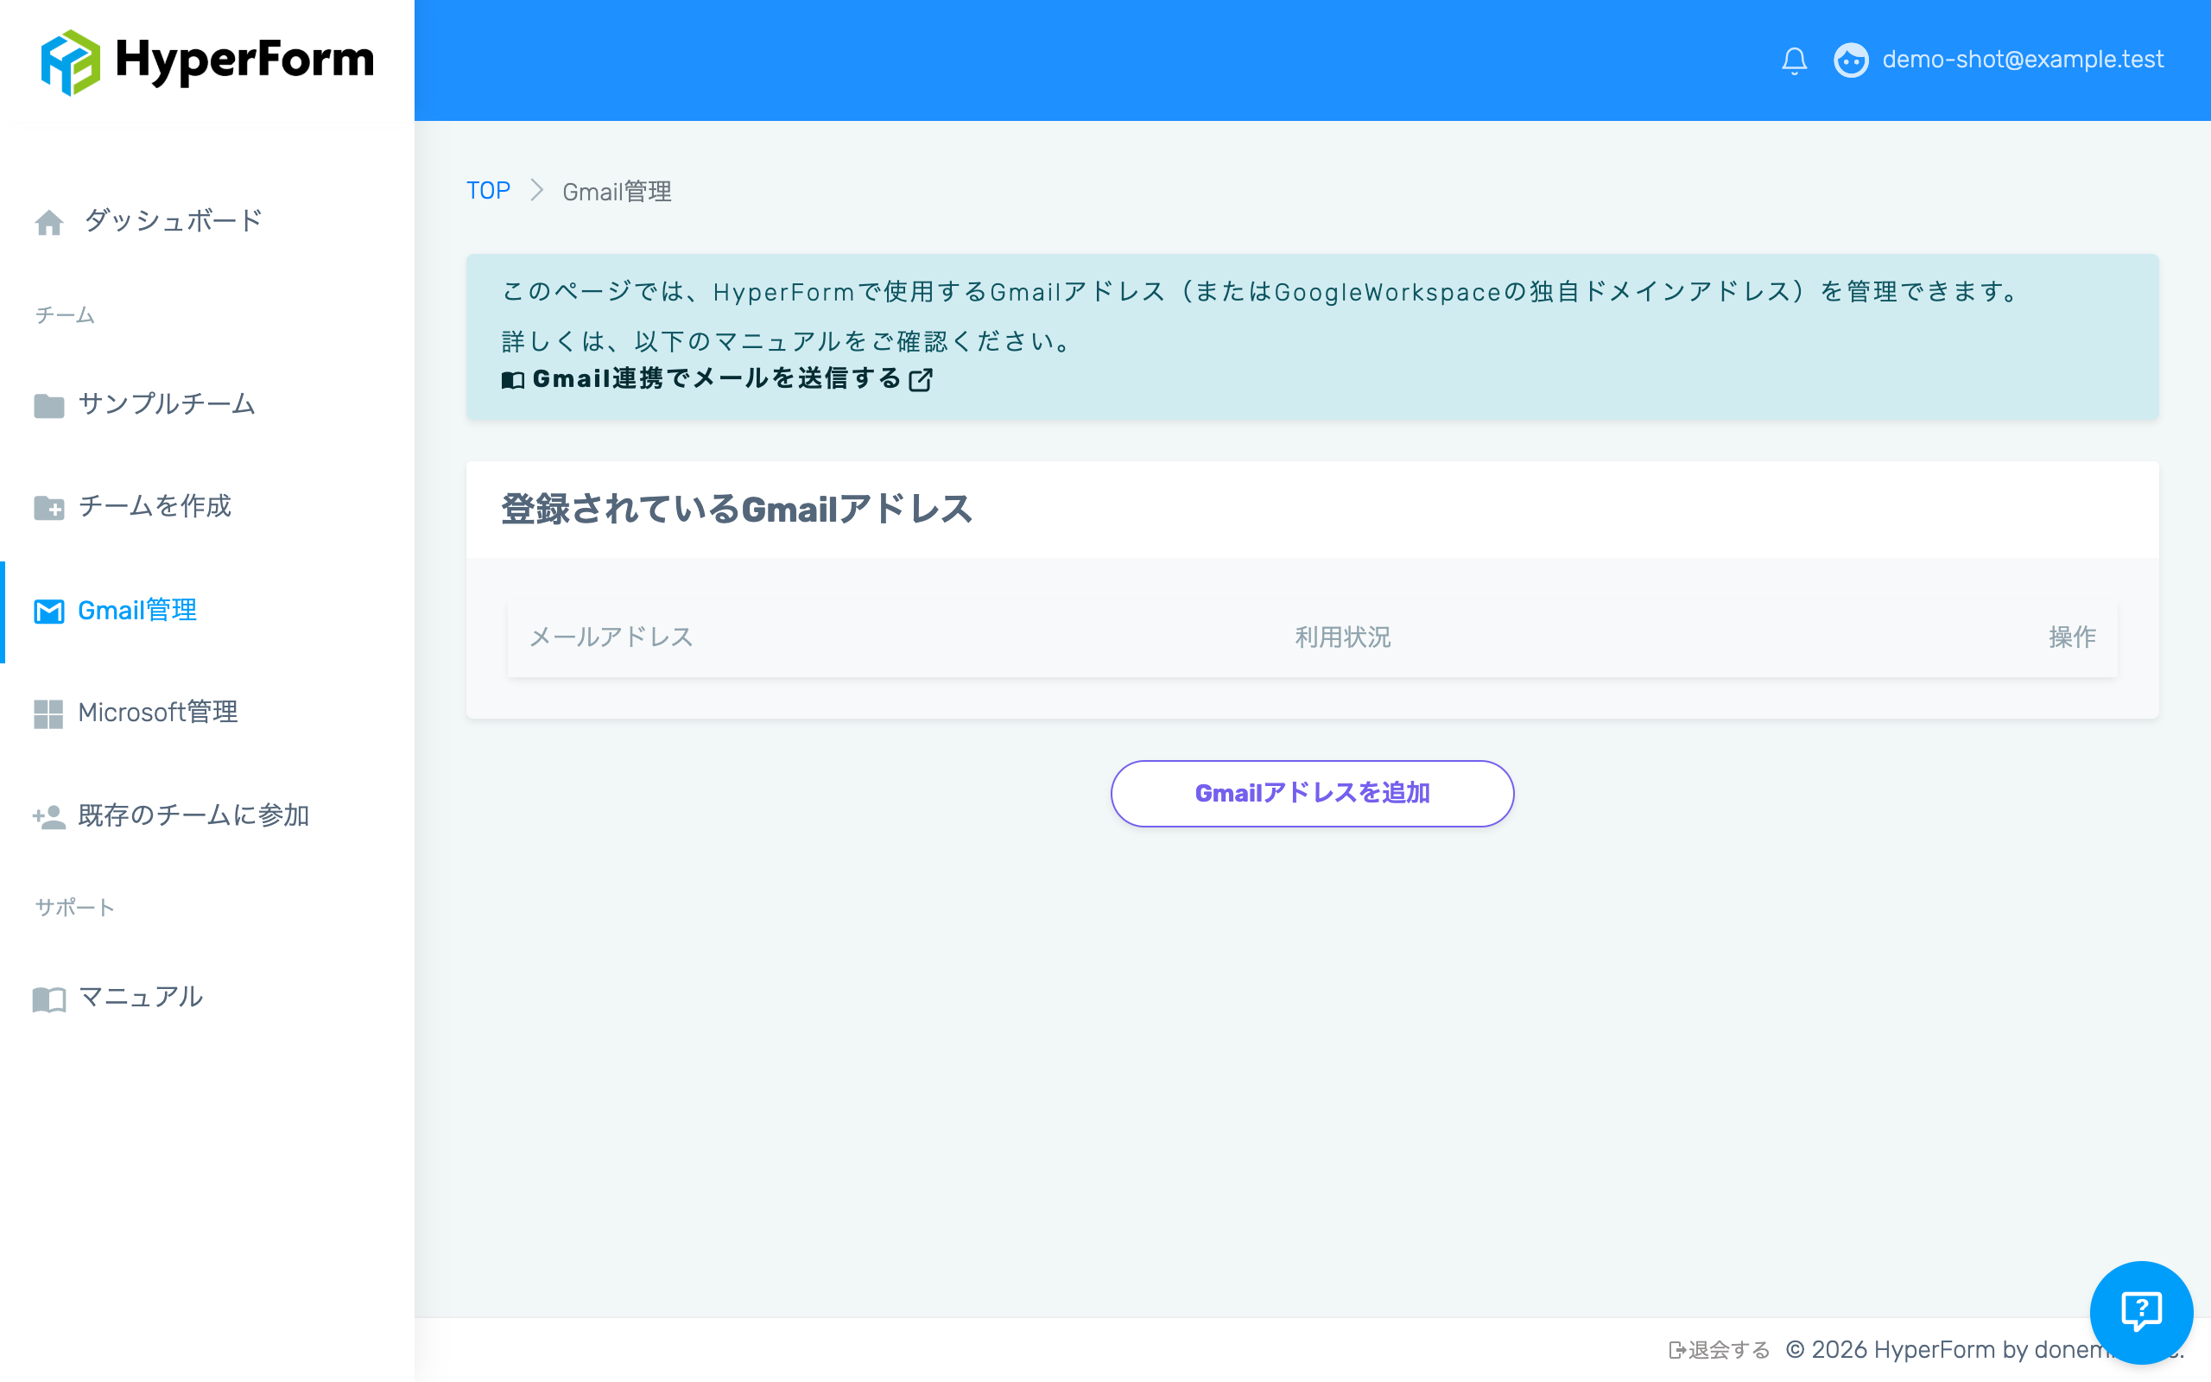Click the HyperForm cube logo icon
Screen dimensions: 2211x1382
point(70,61)
